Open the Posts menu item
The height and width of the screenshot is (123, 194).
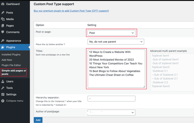(x=9, y=13)
